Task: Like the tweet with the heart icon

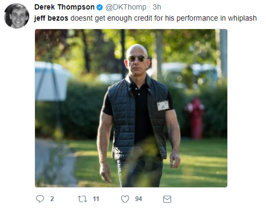Action: coord(125,199)
